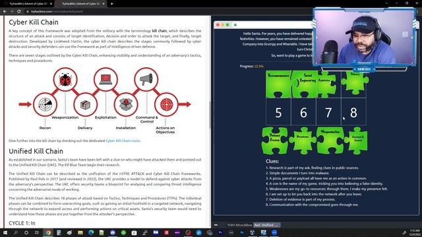Viewport: 422px width, 237px height.
Task: Click clue 5 about weaknesses as go-to resources
Action: (x=326, y=189)
